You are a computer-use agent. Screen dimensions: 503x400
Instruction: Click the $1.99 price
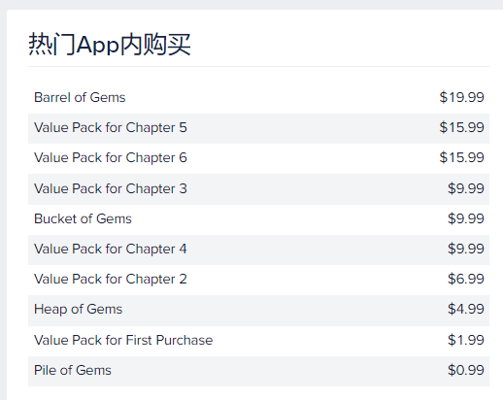click(x=466, y=340)
